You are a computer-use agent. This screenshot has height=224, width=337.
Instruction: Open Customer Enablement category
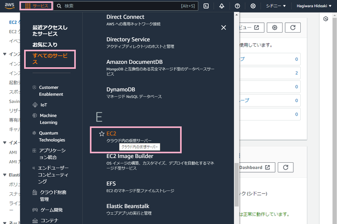tap(51, 91)
